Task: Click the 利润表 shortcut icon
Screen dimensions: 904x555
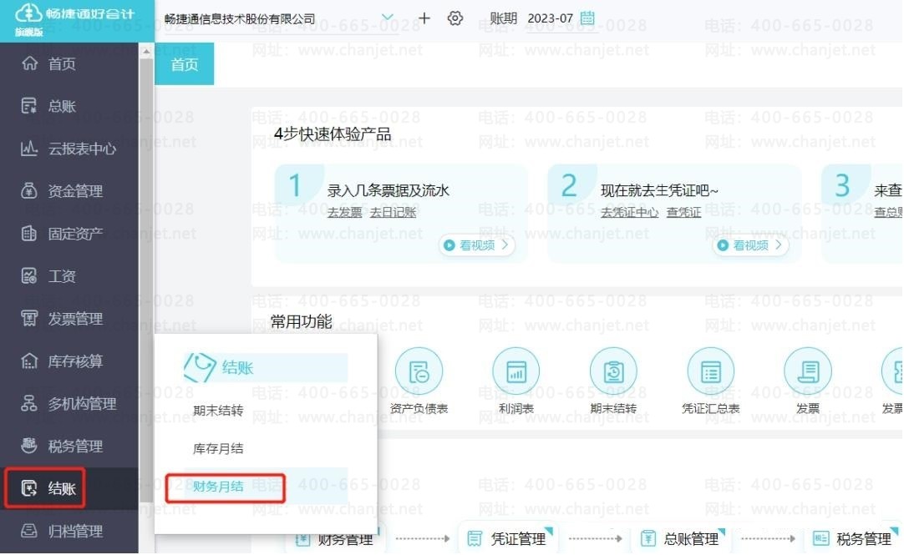Action: 516,371
